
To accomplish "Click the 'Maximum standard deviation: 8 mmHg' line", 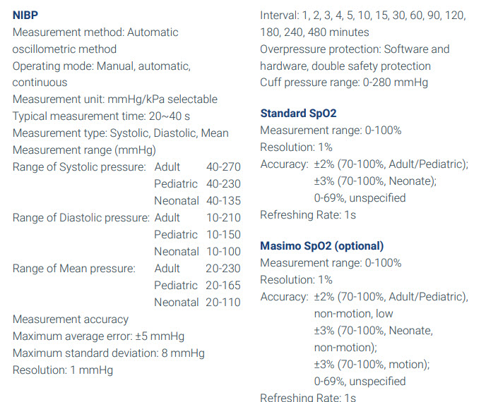I will (x=109, y=353).
